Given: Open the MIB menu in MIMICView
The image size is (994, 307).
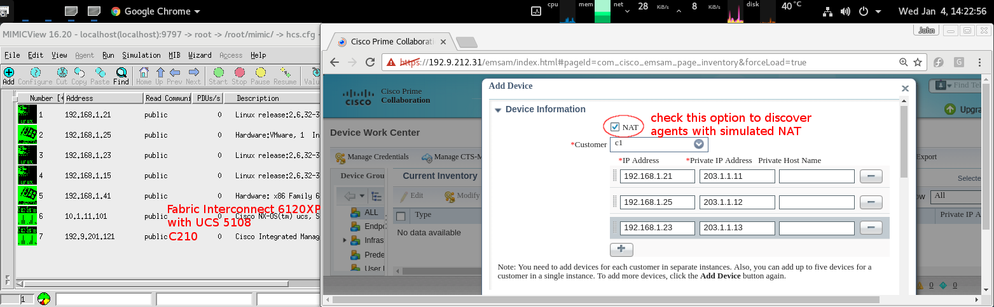Looking at the screenshot, I should (174, 55).
